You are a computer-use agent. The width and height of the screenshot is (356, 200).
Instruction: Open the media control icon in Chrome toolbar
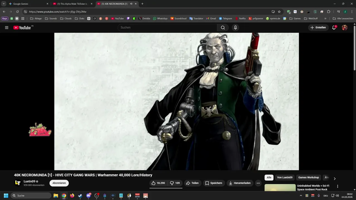[338, 12]
